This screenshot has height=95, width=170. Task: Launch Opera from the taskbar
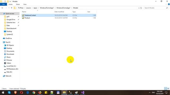[22, 93]
